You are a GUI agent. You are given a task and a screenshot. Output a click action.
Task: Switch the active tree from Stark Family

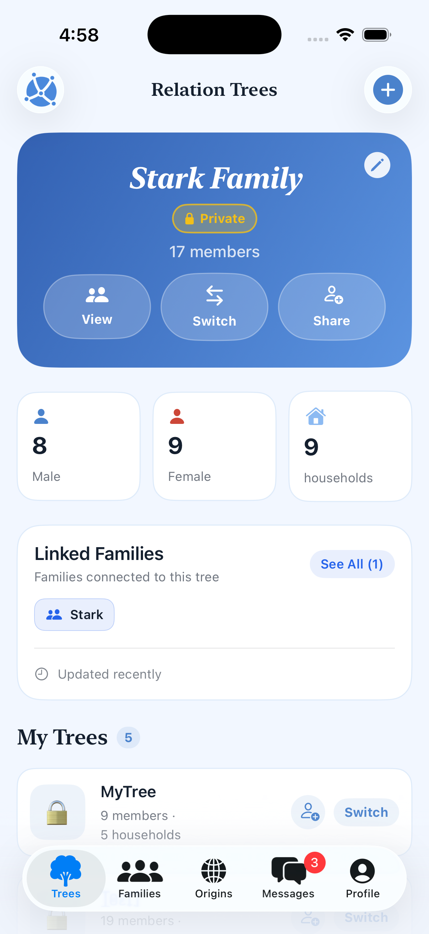[x=214, y=306]
